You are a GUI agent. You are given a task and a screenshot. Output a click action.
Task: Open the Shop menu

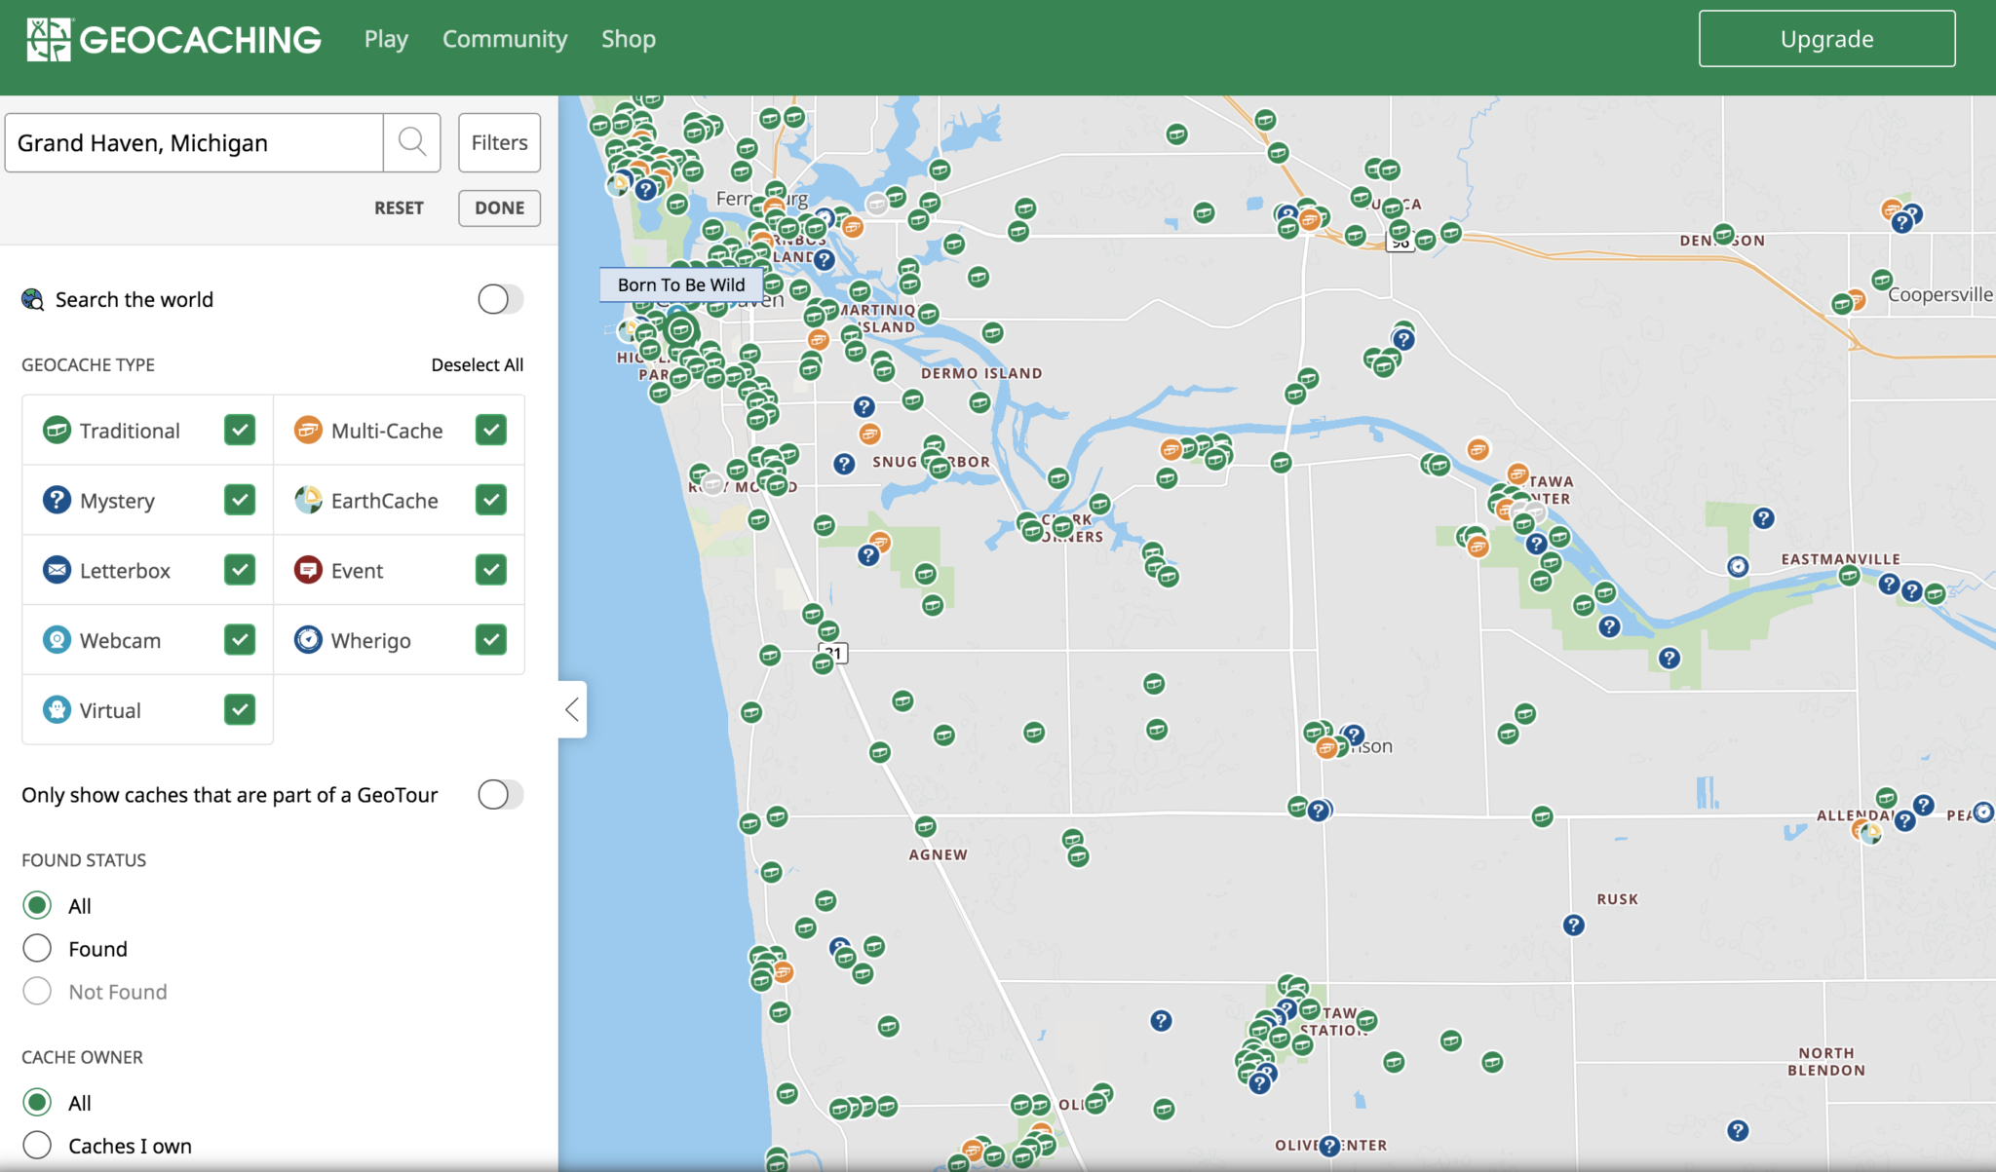(x=628, y=39)
